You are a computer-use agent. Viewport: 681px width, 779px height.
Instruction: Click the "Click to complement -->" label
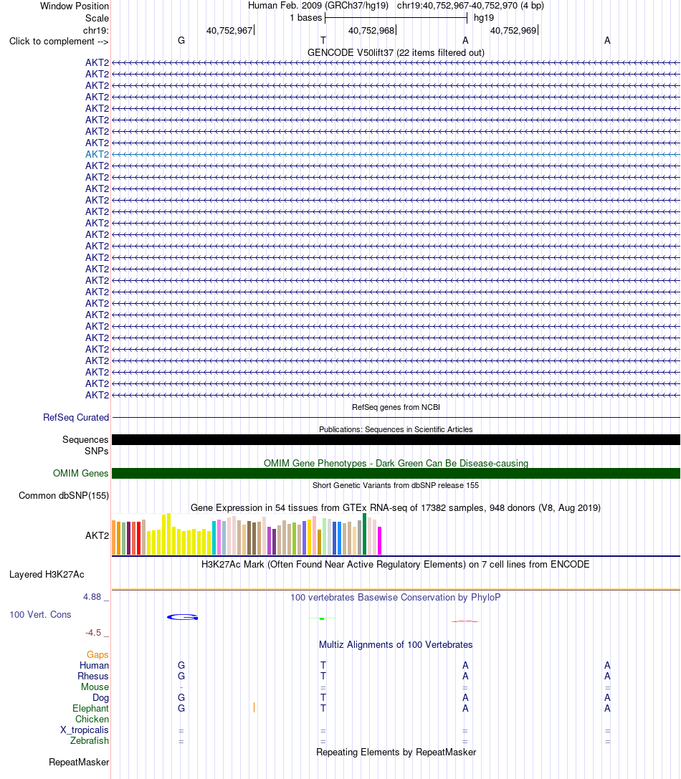click(x=59, y=42)
